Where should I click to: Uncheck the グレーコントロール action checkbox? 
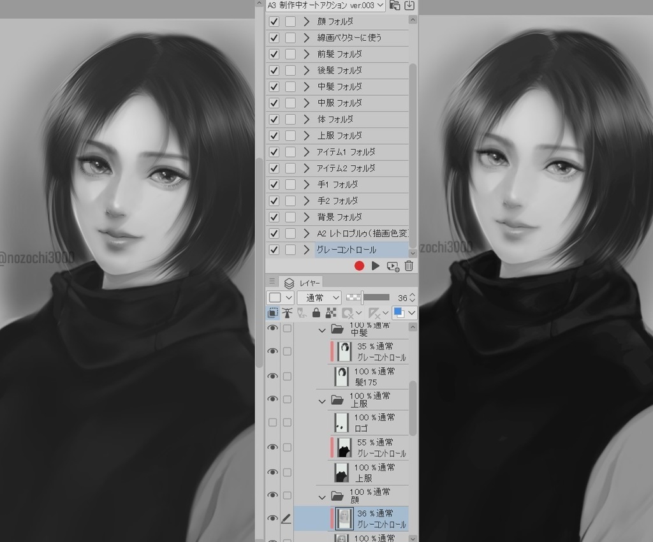click(274, 250)
